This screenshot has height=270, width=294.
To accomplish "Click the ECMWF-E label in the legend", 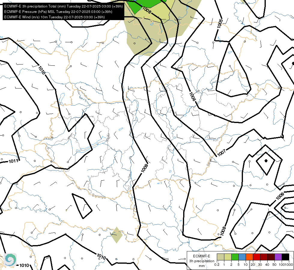I will 202,256.
